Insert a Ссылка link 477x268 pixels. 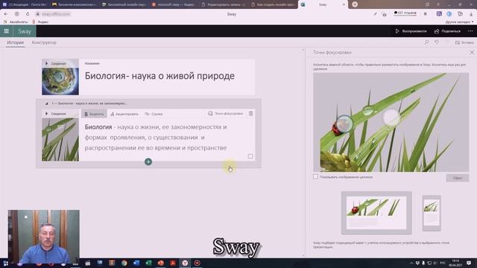(x=154, y=114)
